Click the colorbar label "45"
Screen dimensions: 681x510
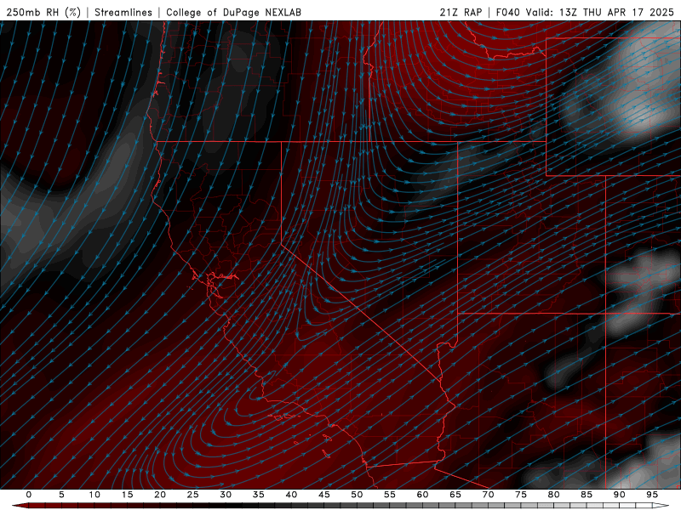point(324,495)
